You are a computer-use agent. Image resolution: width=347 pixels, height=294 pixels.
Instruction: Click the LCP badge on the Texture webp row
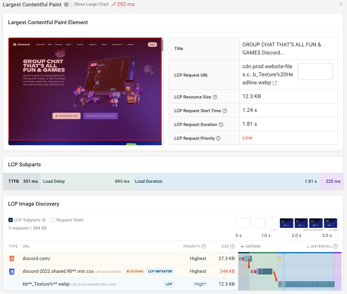coord(168,284)
